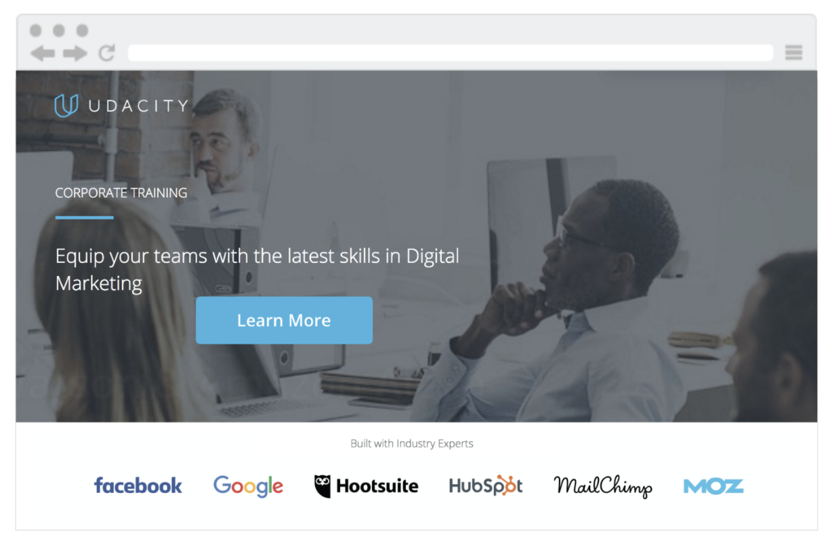
Task: Click the second gray window dot
Action: pos(59,31)
